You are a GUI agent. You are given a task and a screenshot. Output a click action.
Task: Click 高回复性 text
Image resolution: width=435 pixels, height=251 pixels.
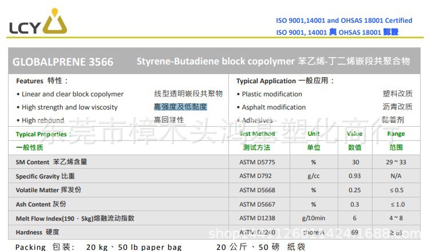point(169,120)
